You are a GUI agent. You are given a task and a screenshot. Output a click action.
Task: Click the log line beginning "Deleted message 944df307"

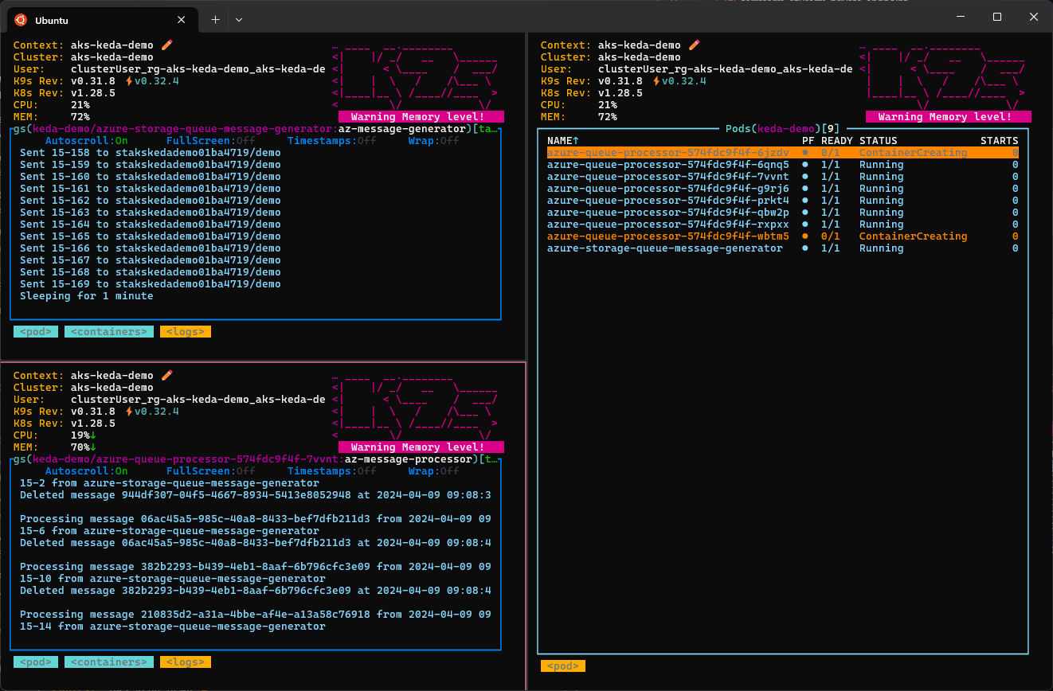[256, 495]
